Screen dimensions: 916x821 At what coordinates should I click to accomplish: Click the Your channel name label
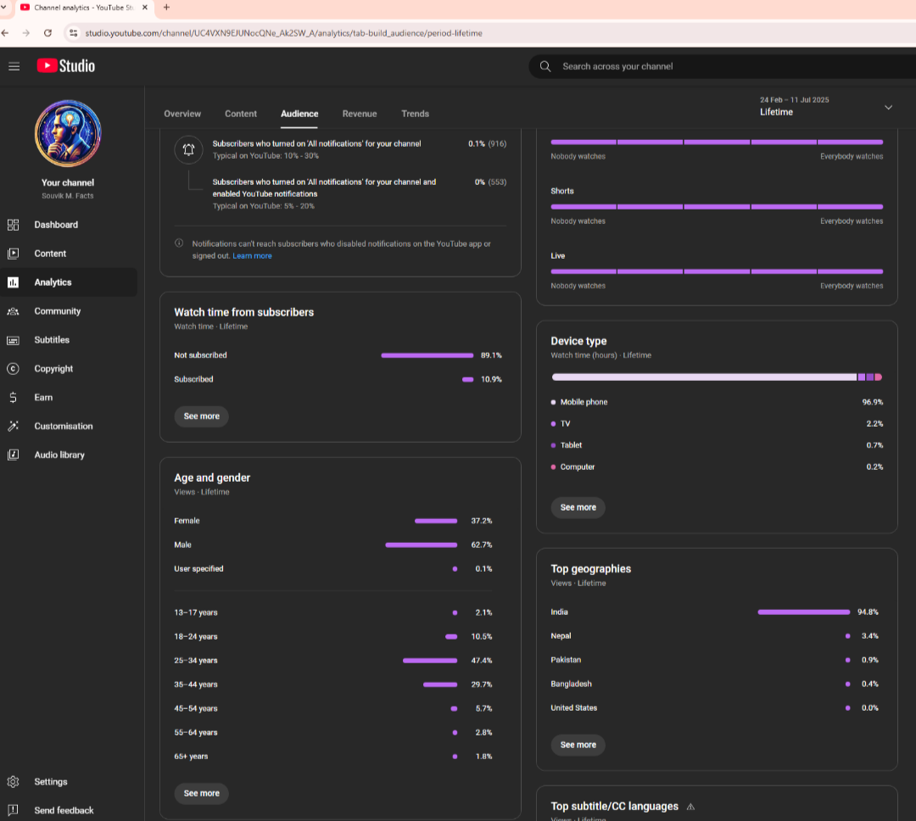(x=68, y=183)
